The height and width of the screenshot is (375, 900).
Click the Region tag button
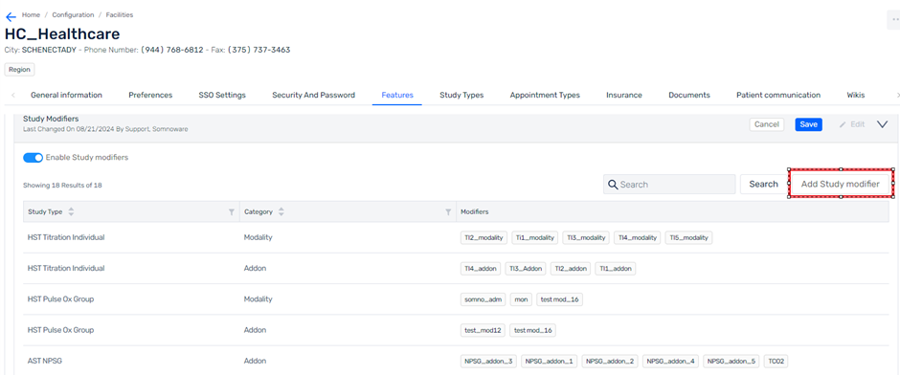coord(19,70)
